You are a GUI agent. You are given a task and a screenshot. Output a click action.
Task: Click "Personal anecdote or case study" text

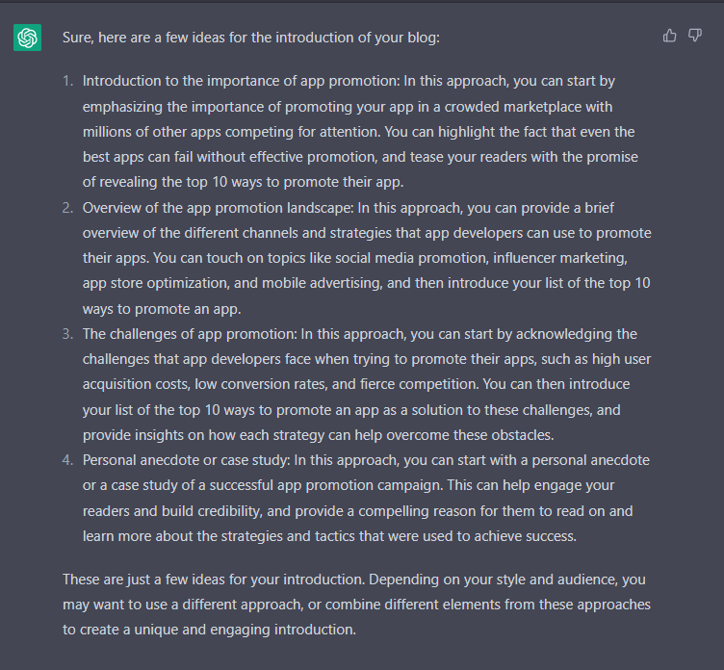[186, 460]
